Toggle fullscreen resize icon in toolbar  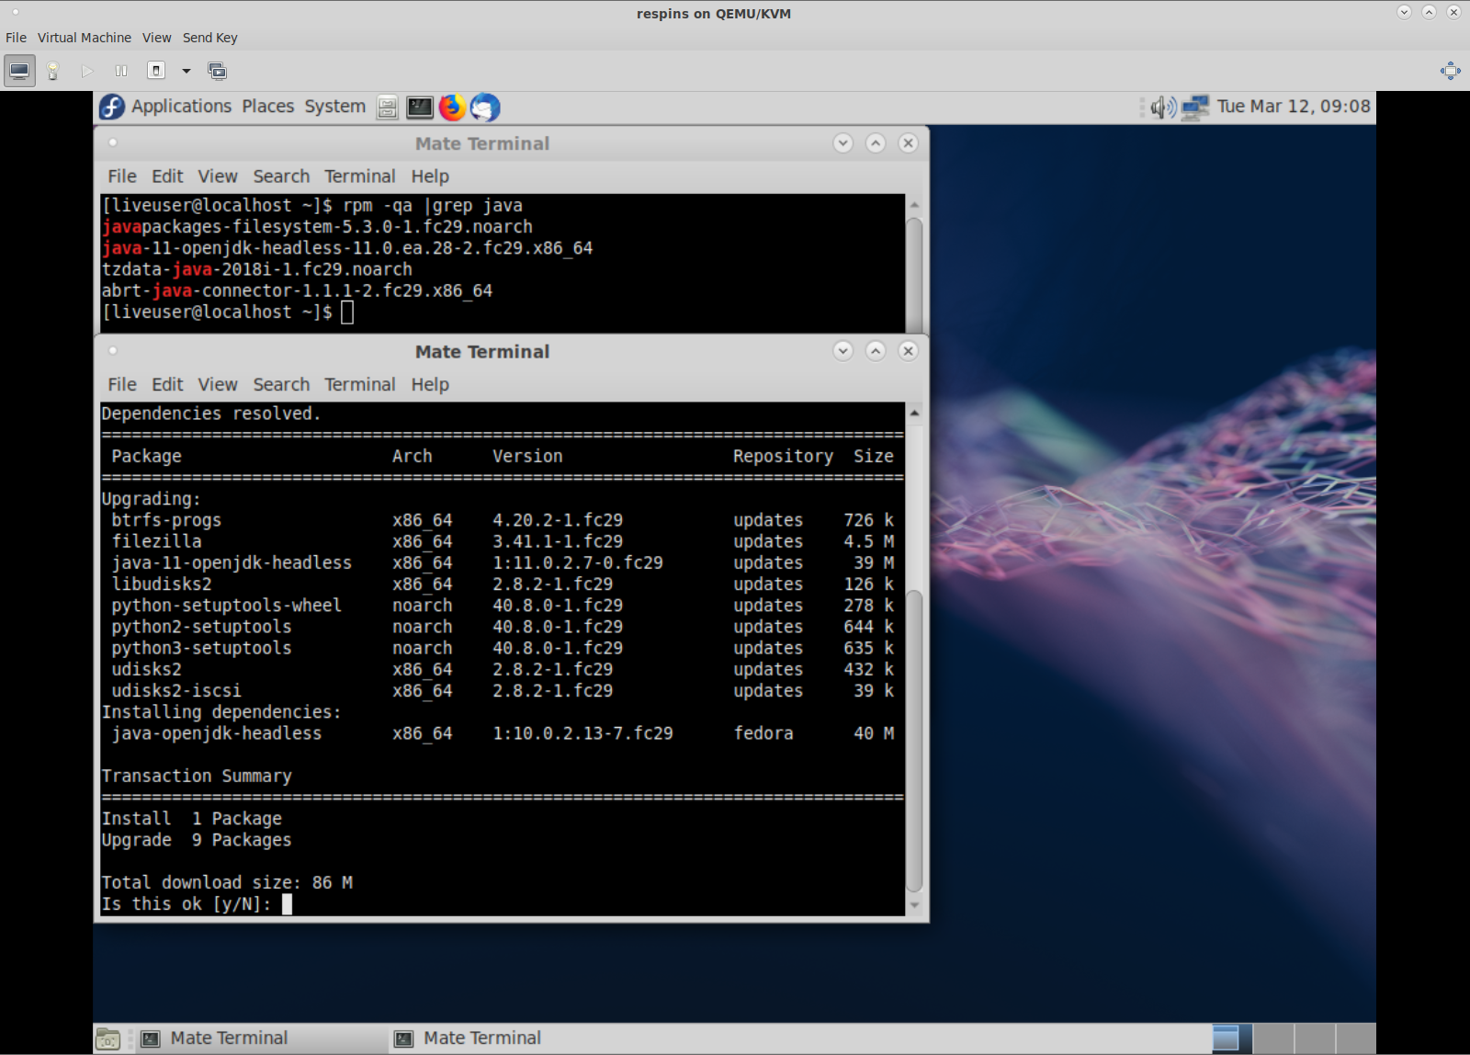[x=1451, y=71]
